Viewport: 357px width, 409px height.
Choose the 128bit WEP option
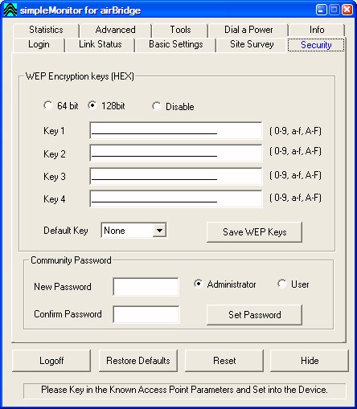click(x=92, y=105)
